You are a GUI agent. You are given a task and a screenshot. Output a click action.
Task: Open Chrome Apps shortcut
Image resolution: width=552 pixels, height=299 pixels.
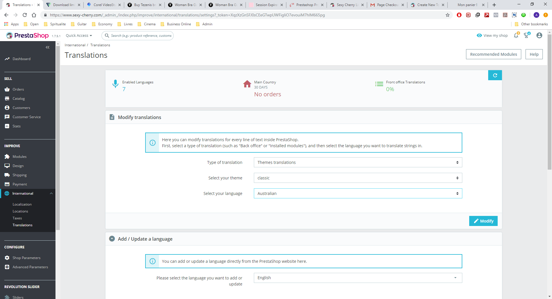[x=11, y=24]
